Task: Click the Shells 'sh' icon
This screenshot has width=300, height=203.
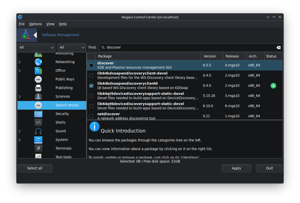Action: coord(38,123)
